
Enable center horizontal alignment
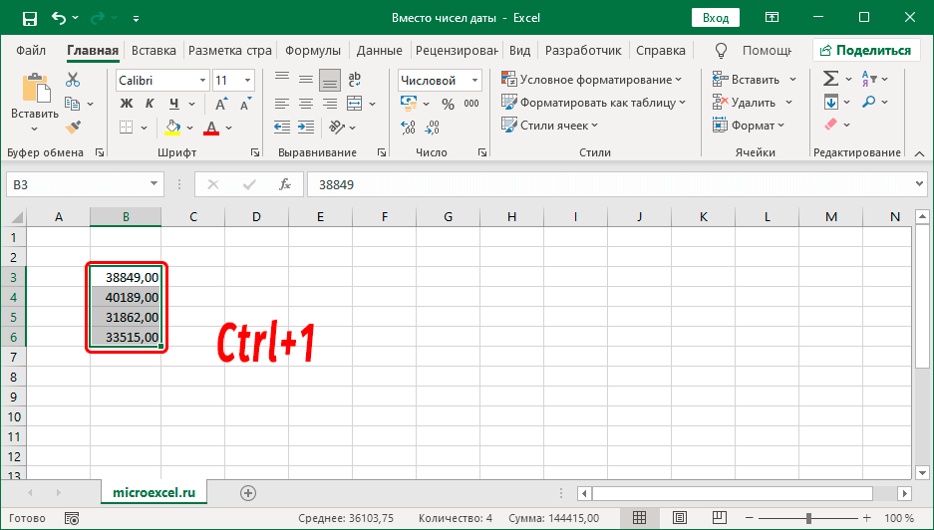(305, 103)
